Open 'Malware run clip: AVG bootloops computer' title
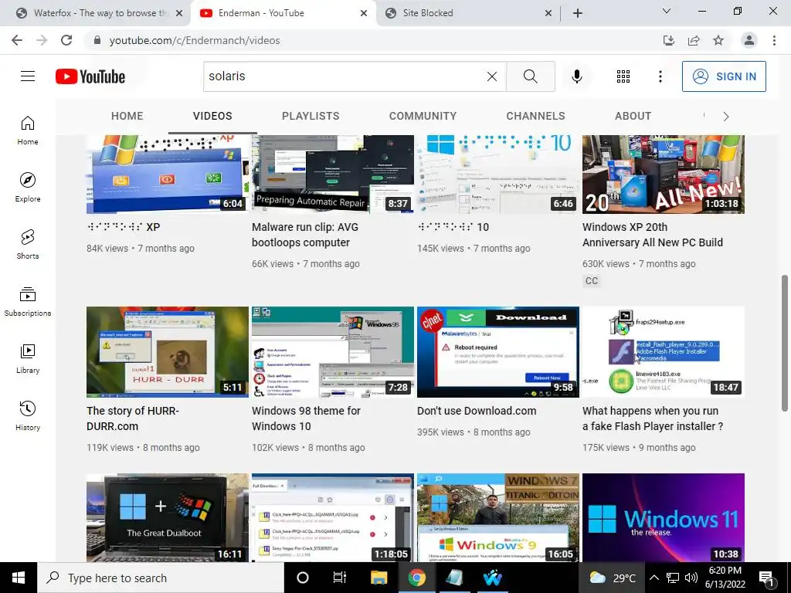The width and height of the screenshot is (791, 593). pyautogui.click(x=305, y=235)
